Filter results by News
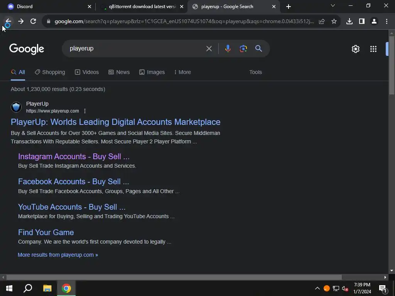The image size is (395, 296). (119, 72)
